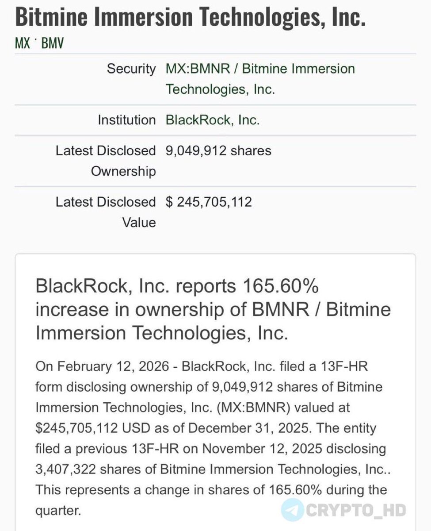The image size is (431, 531).
Task: Select the 9,049,912 shares ownership value
Action: (x=218, y=150)
